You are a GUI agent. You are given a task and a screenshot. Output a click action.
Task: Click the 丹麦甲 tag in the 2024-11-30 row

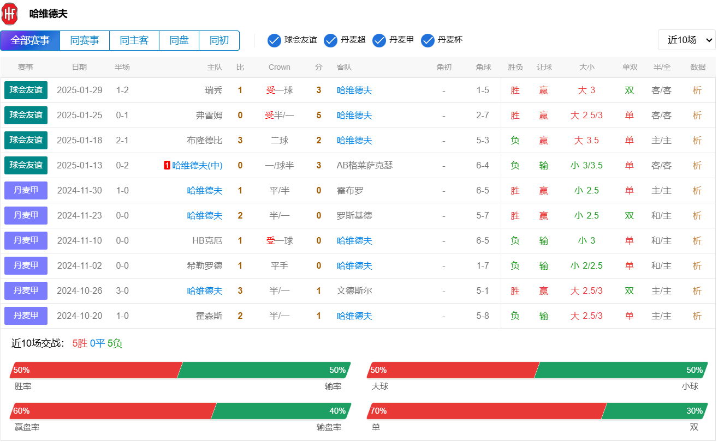click(x=26, y=190)
